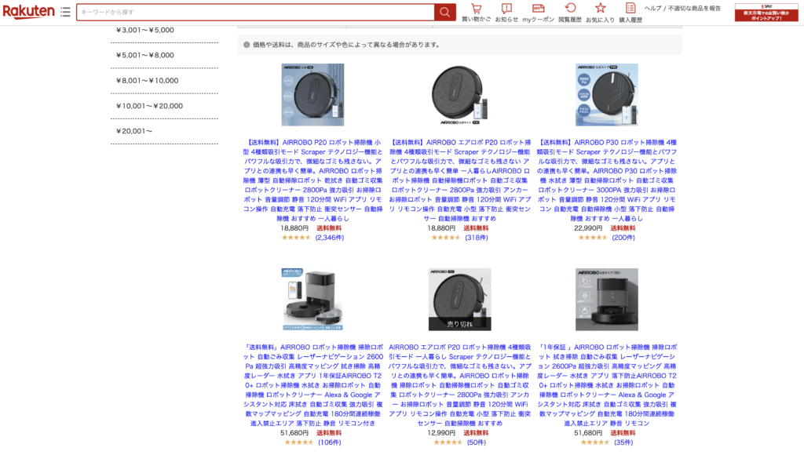The width and height of the screenshot is (804, 455).
Task: Click star rating beside (2,346件)
Action: tap(296, 238)
